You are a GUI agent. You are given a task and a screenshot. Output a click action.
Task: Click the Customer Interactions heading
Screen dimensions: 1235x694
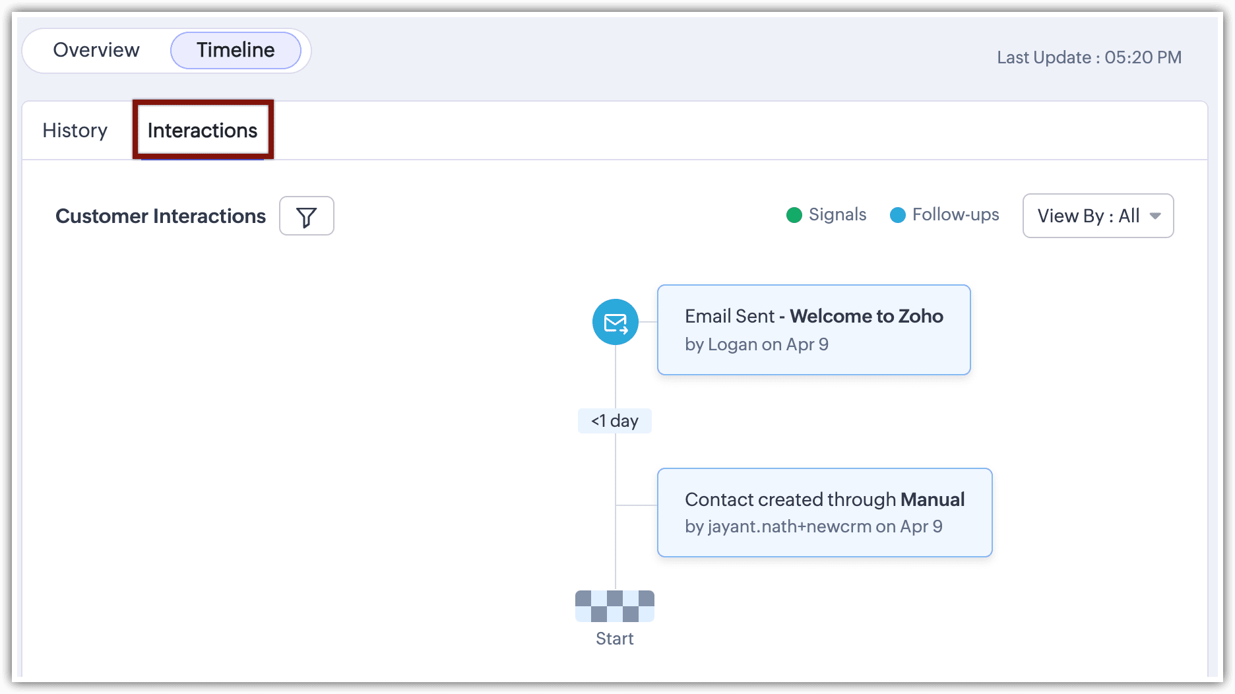(160, 216)
